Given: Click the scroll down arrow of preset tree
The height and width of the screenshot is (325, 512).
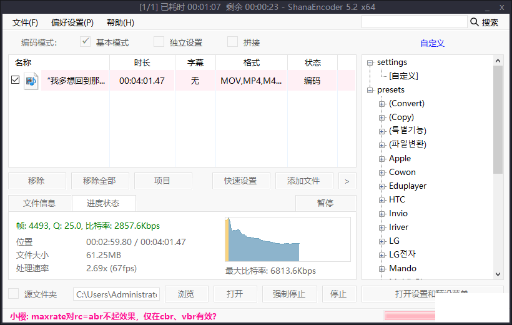Looking at the screenshot, I should 498,274.
